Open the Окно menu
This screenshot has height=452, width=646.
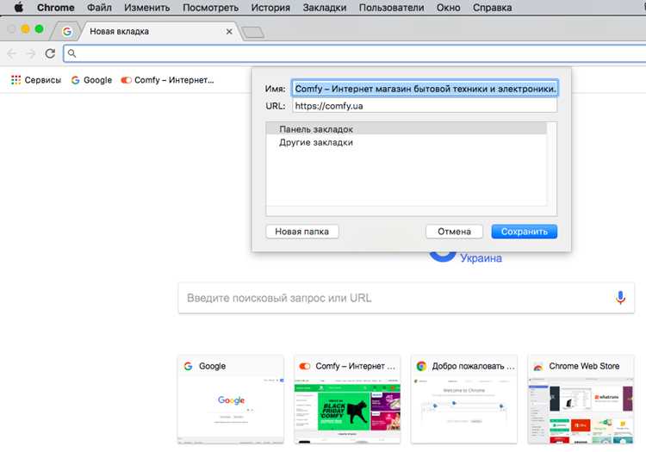pyautogui.click(x=448, y=8)
